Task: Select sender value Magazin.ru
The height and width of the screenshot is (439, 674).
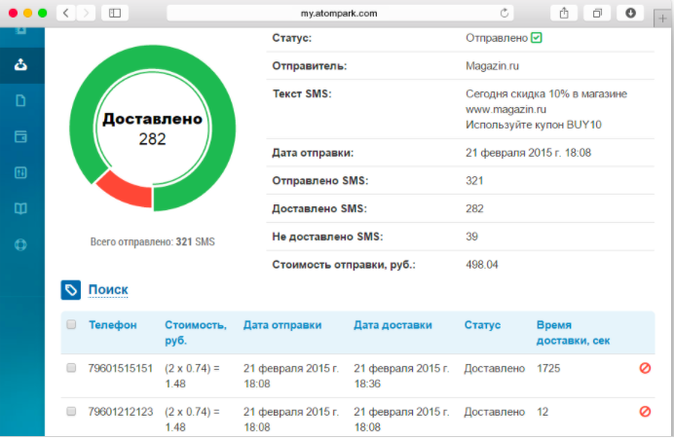Action: pos(492,66)
